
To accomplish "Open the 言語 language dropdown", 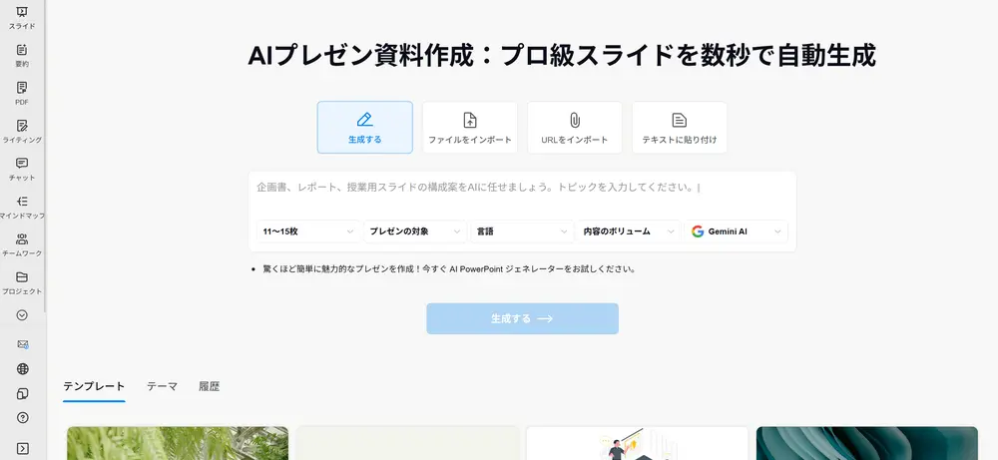I will point(522,231).
